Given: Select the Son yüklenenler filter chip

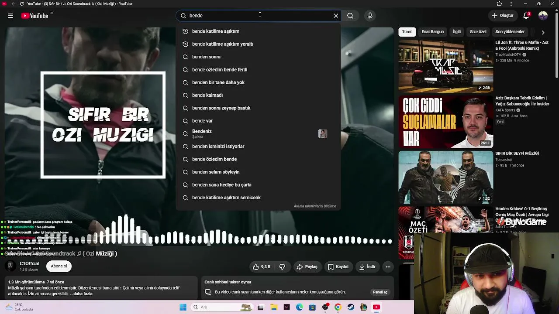Looking at the screenshot, I should (x=510, y=32).
